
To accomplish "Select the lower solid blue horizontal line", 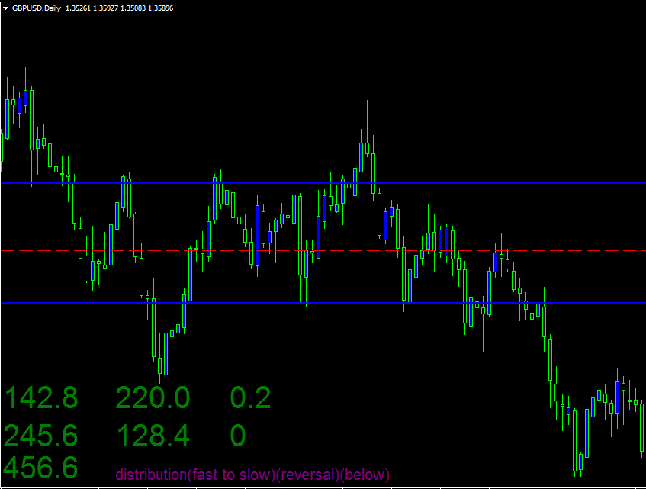I will coord(323,303).
